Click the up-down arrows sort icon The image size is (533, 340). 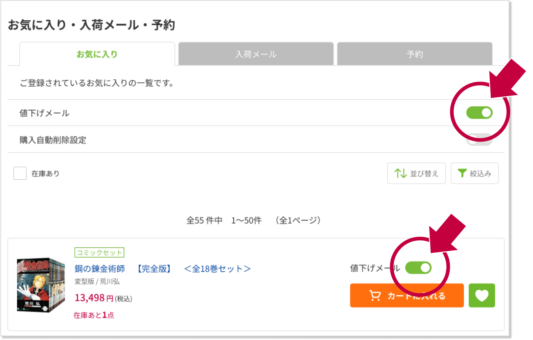pos(400,173)
